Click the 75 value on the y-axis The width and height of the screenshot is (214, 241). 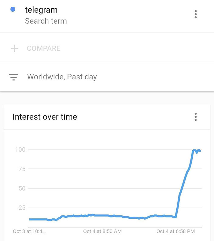point(21,169)
